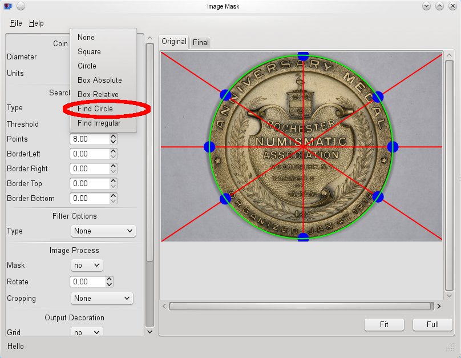The width and height of the screenshot is (461, 358).
Task: Click the image view scroll-up arrow
Action: click(449, 55)
